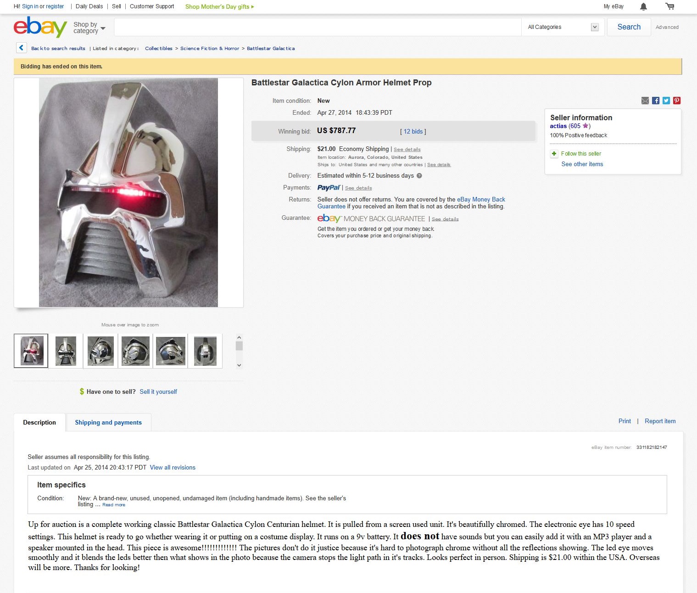Screen dimensions: 697x593
Task: Select the second helmet thumbnail
Action: coord(66,351)
